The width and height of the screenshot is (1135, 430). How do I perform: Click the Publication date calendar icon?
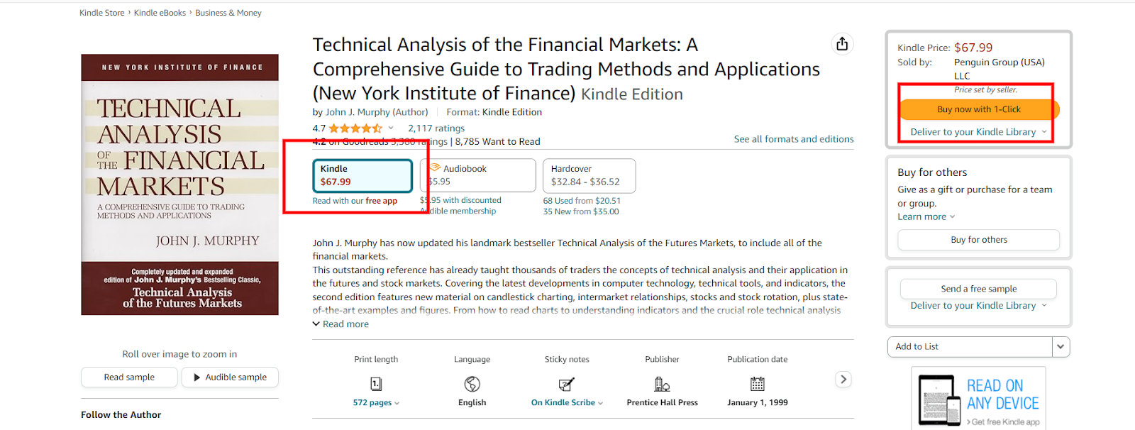757,384
